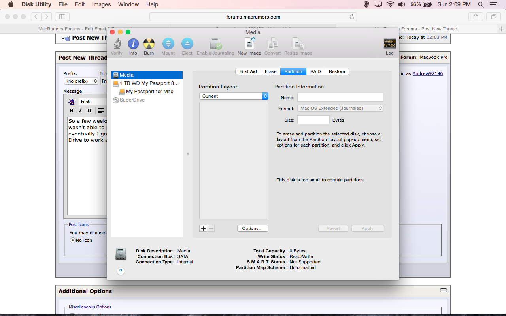
Task: Select the No icon radio button
Action: pyautogui.click(x=72, y=240)
